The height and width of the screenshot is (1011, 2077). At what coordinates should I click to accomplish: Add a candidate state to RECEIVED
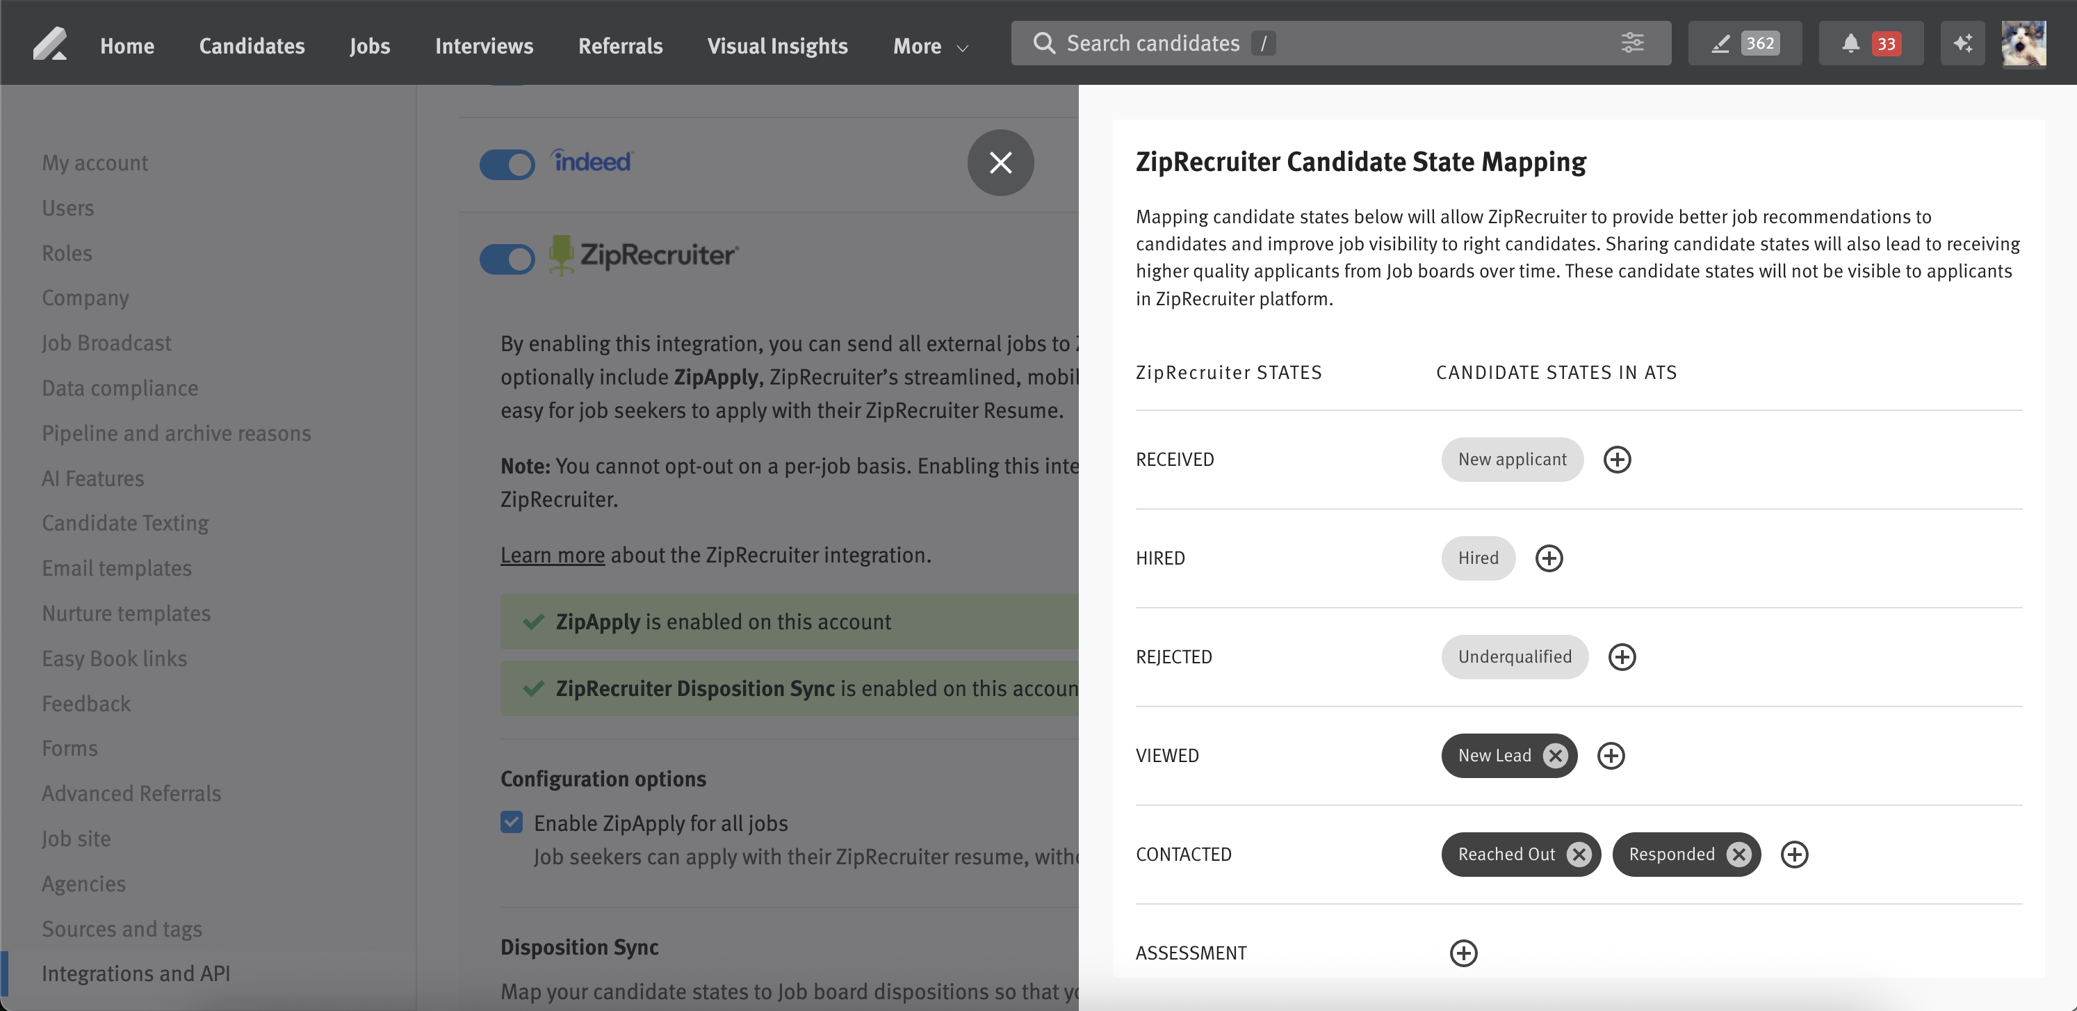1617,460
